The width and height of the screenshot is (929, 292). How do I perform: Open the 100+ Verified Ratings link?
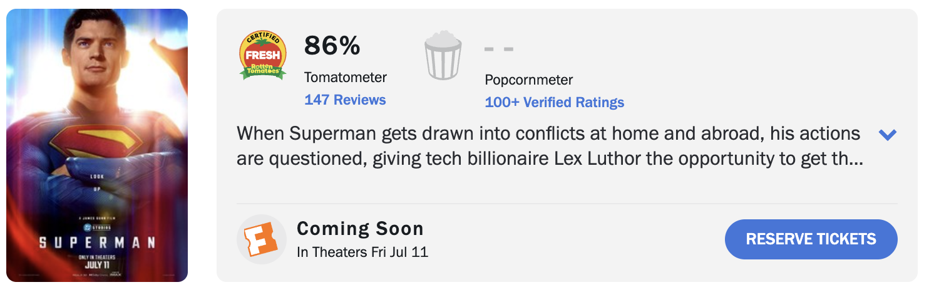[x=555, y=102]
